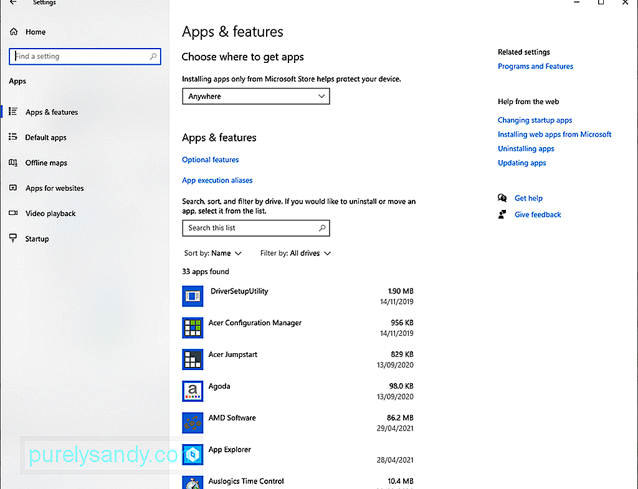Click the back arrow in Settings
This screenshot has height=489, width=638.
click(13, 2)
